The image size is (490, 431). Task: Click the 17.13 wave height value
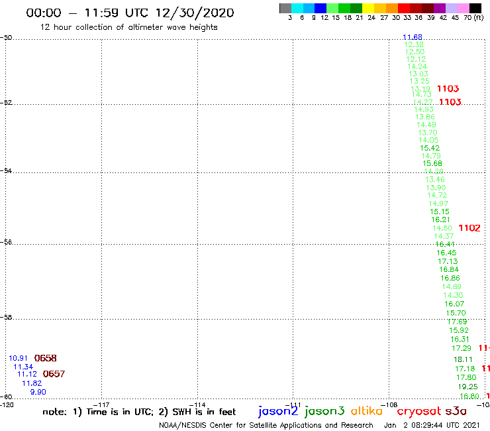(448, 261)
